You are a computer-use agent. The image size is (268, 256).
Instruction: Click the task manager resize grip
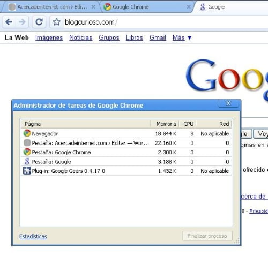237,241
